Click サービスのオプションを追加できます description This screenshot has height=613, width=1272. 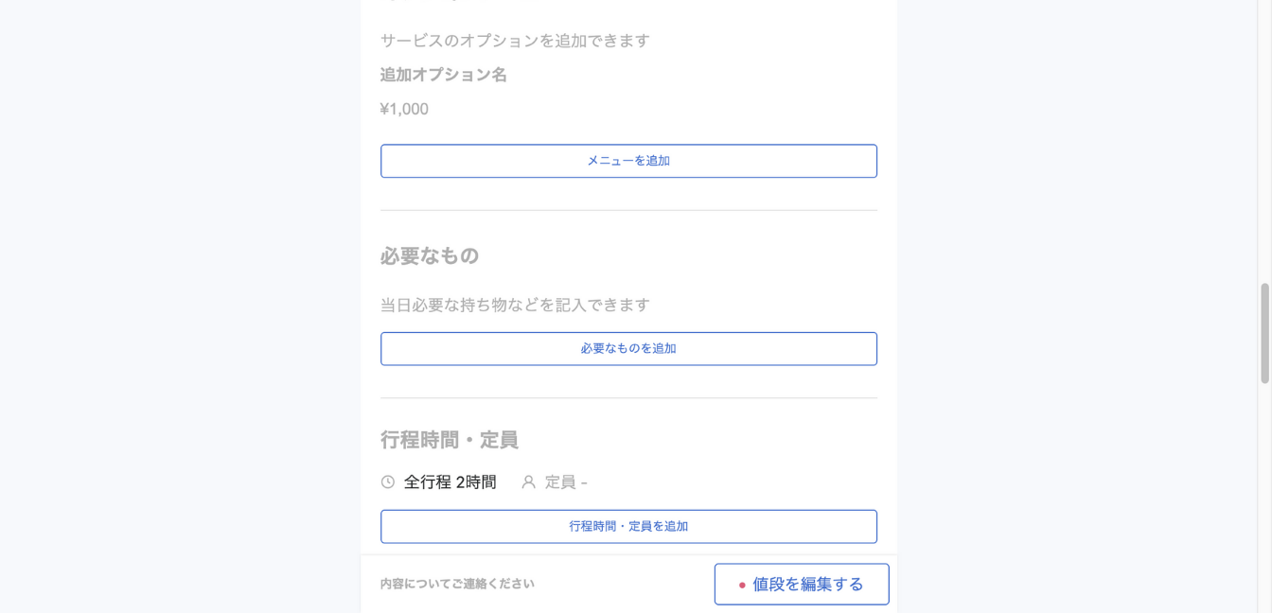pyautogui.click(x=515, y=41)
